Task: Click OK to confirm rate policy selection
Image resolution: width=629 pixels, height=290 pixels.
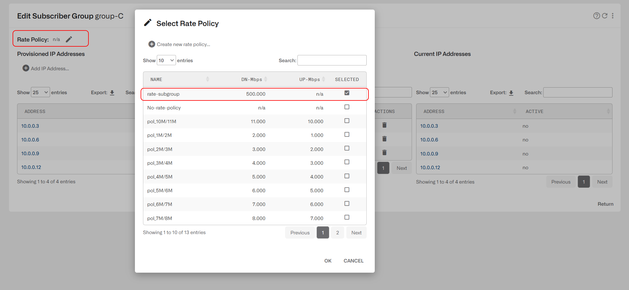Action: point(328,261)
